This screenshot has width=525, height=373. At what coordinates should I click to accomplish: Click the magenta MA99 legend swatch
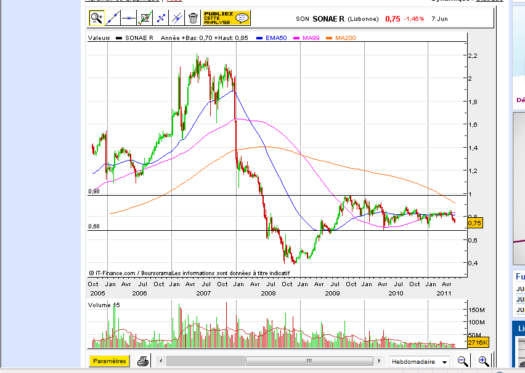[296, 38]
